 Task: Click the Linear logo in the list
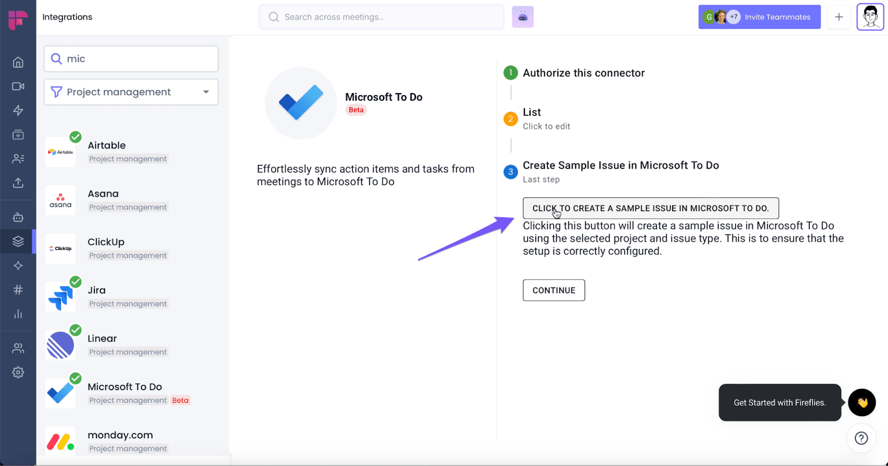tap(60, 345)
